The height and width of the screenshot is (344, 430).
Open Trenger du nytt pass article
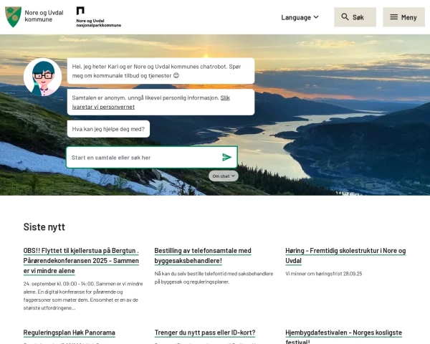point(205,333)
